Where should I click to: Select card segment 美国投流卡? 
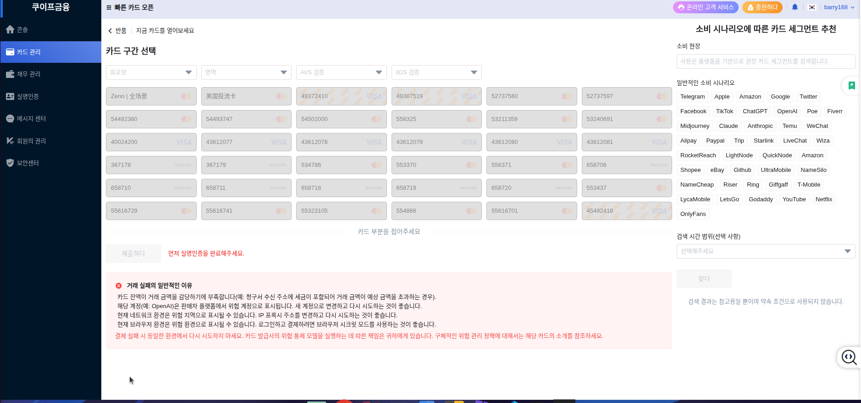click(246, 96)
